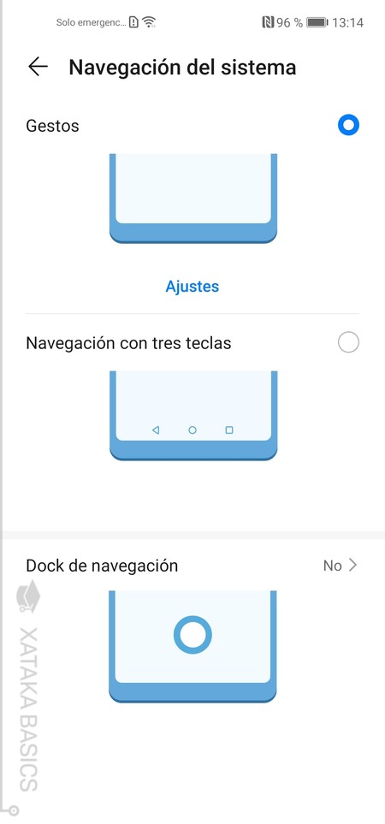Expand Dock de navegación chevron
This screenshot has width=385, height=824.
(x=353, y=566)
